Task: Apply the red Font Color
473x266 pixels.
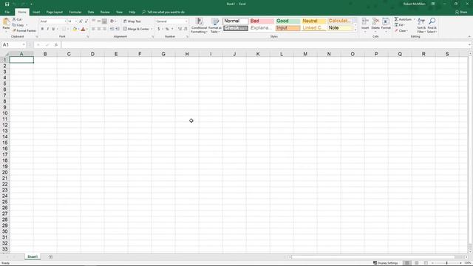Action: point(83,29)
